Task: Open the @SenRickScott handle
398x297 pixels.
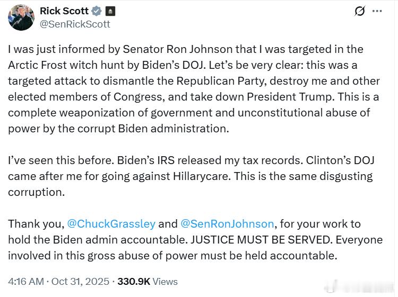Action: click(75, 24)
